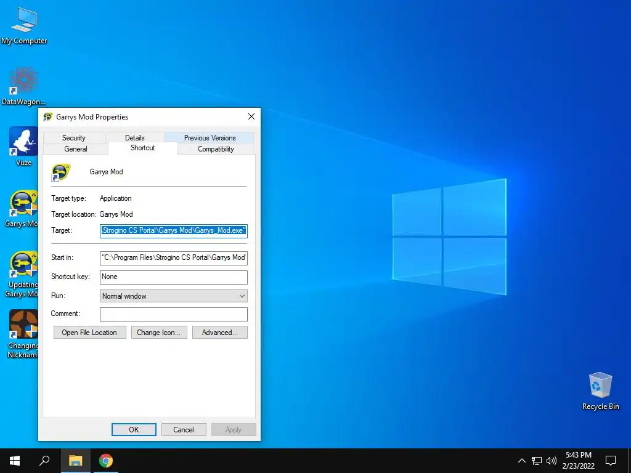Click in the Target path field
This screenshot has width=631, height=473.
(173, 231)
